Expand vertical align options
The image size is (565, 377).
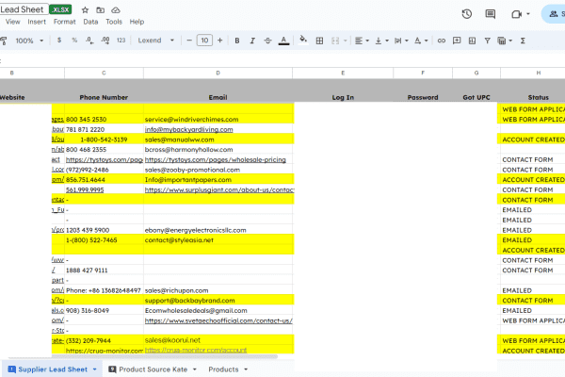pos(387,41)
